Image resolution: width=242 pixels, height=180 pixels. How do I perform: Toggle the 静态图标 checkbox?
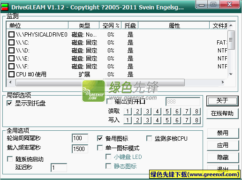point(108,166)
